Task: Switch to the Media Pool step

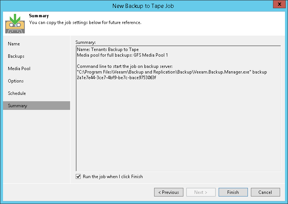Action: [19, 69]
